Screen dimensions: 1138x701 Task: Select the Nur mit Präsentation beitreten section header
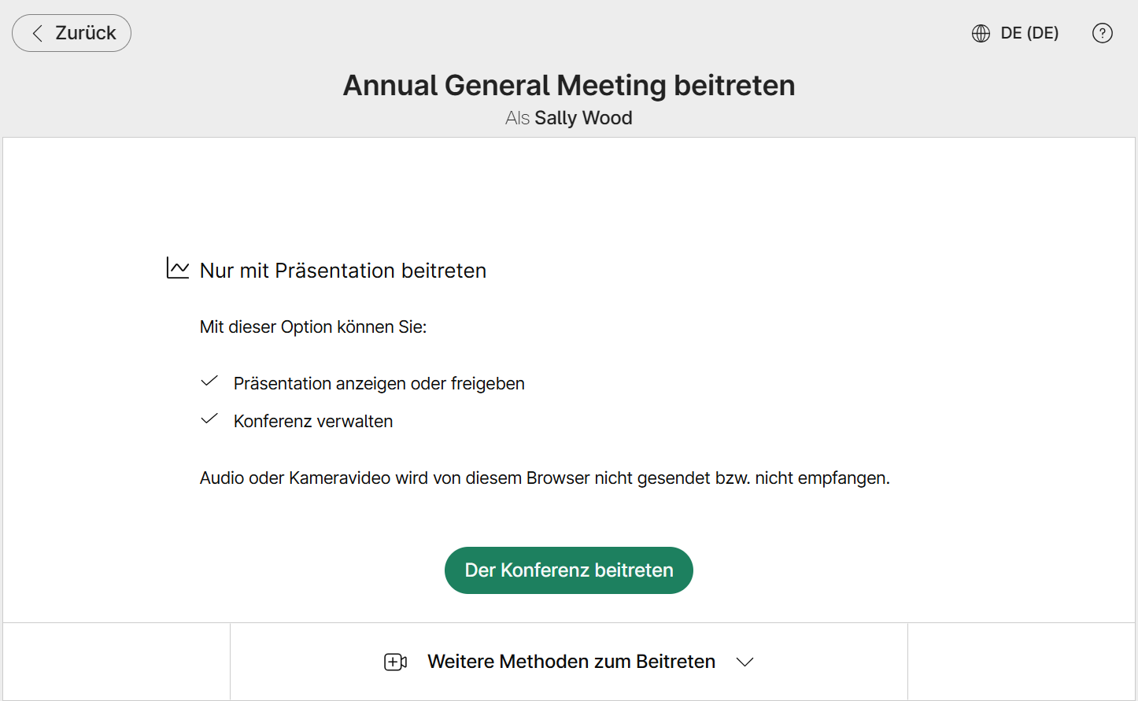(x=342, y=270)
